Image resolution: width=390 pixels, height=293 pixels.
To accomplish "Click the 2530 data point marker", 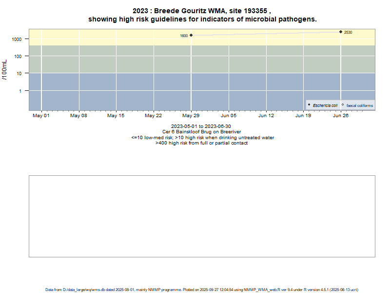I will coord(341,32).
